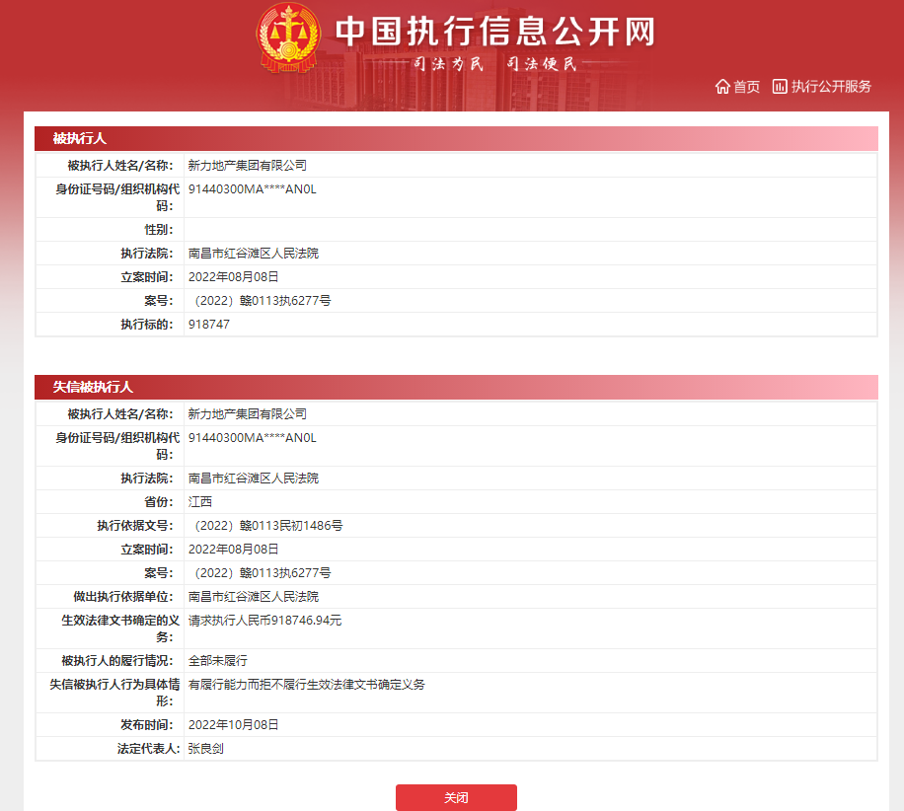Screen dimensions: 904x811
Task: Select 执行法院 value in 被执行人 section
Action: (x=253, y=253)
